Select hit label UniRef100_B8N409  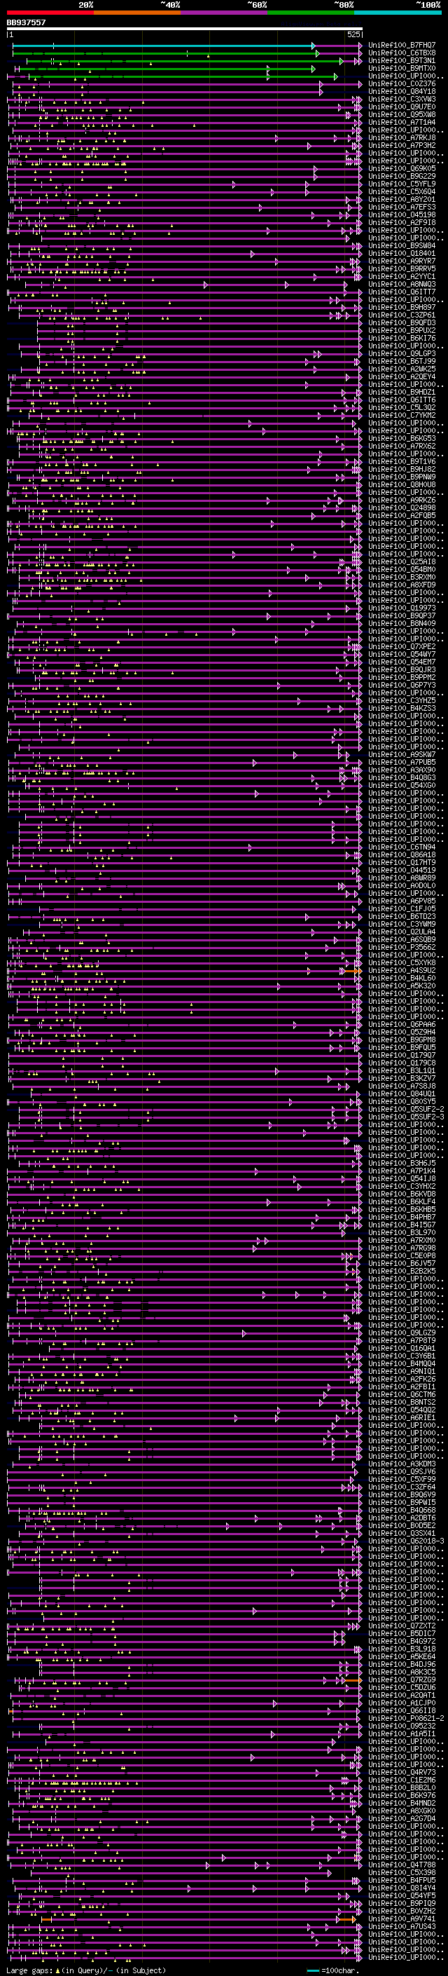click(402, 623)
